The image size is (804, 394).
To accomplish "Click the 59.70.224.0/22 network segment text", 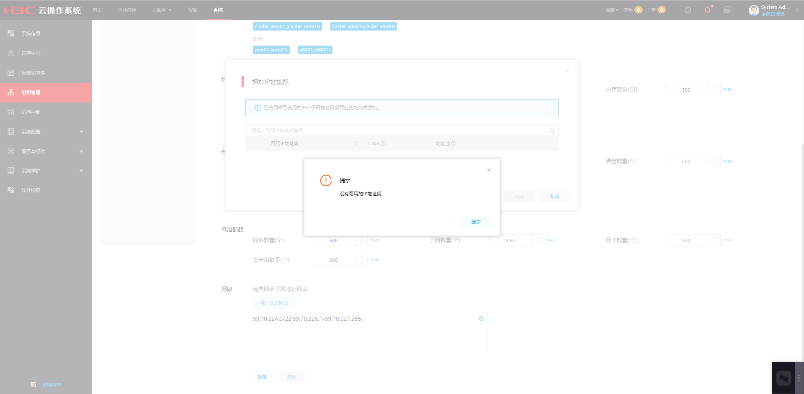I will tap(307, 319).
